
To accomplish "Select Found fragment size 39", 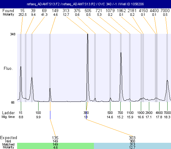I will pyautogui.click(x=33, y=11).
